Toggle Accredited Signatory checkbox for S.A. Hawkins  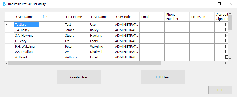tap(226, 35)
